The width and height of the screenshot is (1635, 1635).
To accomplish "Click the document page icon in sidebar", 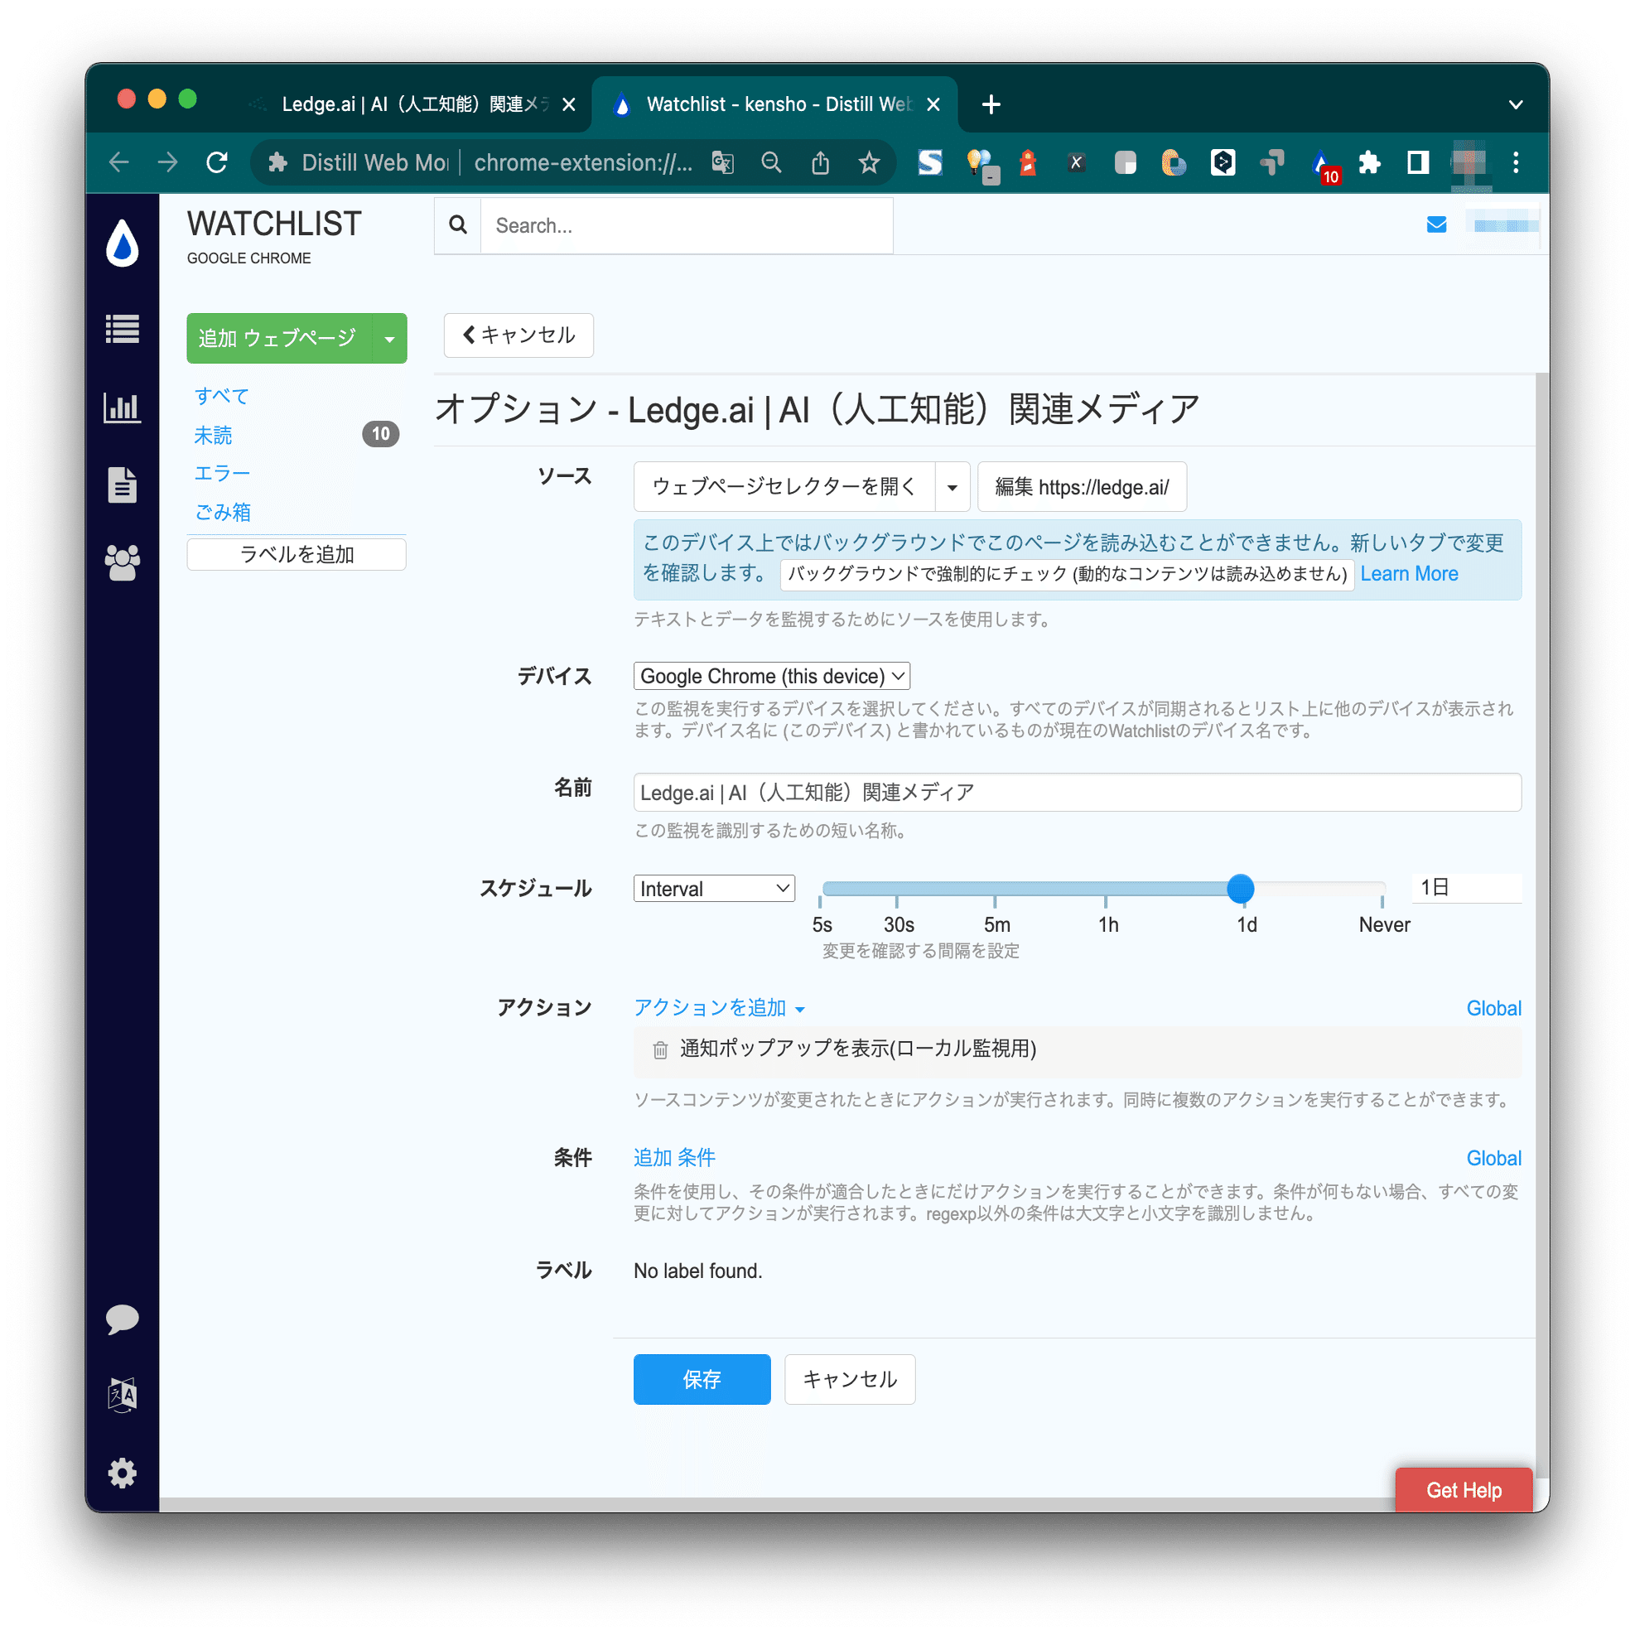I will pos(122,485).
